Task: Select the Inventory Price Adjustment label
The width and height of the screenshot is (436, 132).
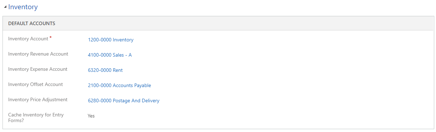Action: point(38,100)
